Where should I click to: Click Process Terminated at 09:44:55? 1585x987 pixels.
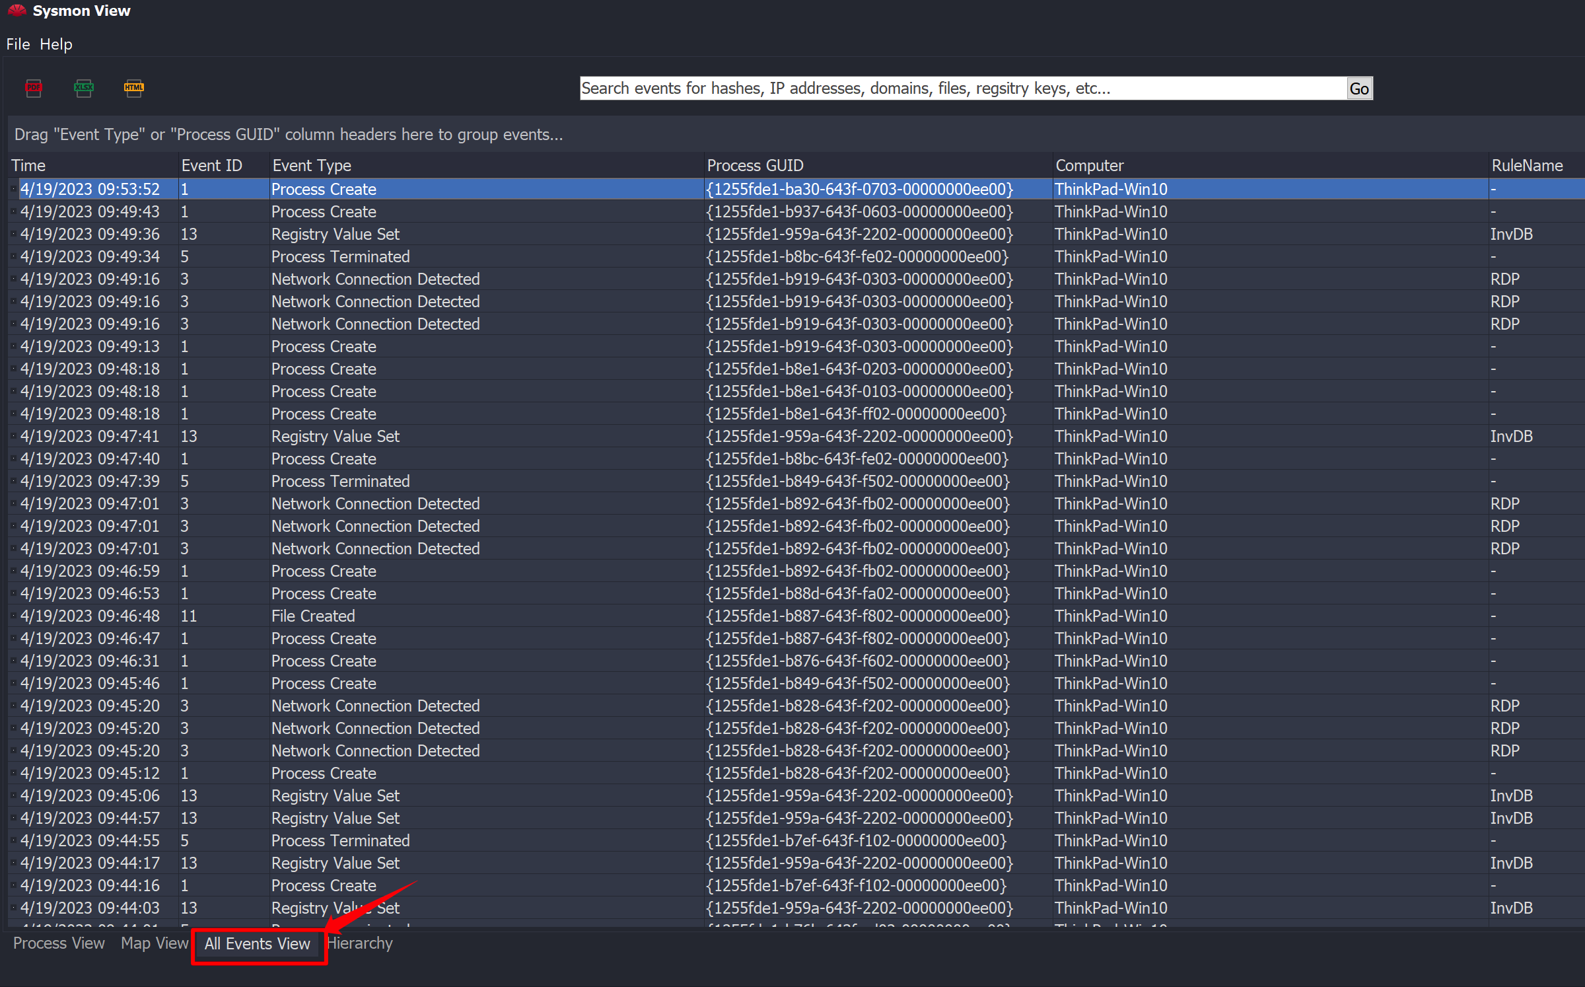point(341,840)
